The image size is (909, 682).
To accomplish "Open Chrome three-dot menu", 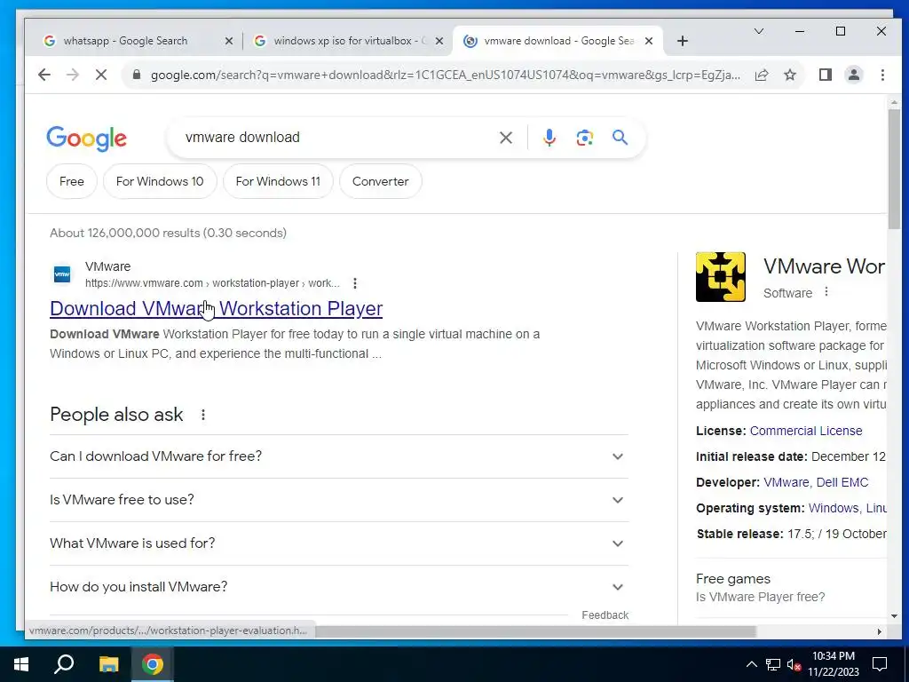I will point(882,75).
